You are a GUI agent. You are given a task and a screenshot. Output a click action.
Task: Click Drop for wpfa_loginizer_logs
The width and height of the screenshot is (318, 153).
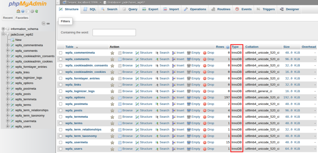(x=208, y=91)
